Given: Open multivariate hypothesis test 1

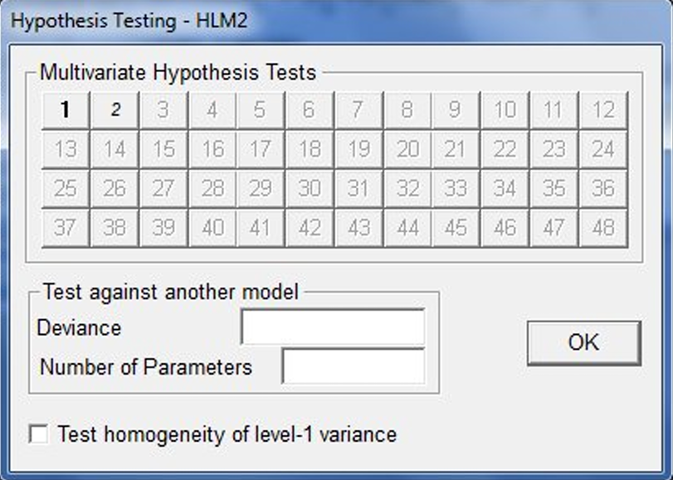Looking at the screenshot, I should 66,110.
